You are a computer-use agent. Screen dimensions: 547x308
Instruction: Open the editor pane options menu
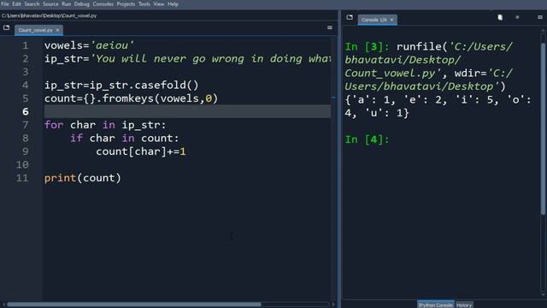tap(330, 27)
